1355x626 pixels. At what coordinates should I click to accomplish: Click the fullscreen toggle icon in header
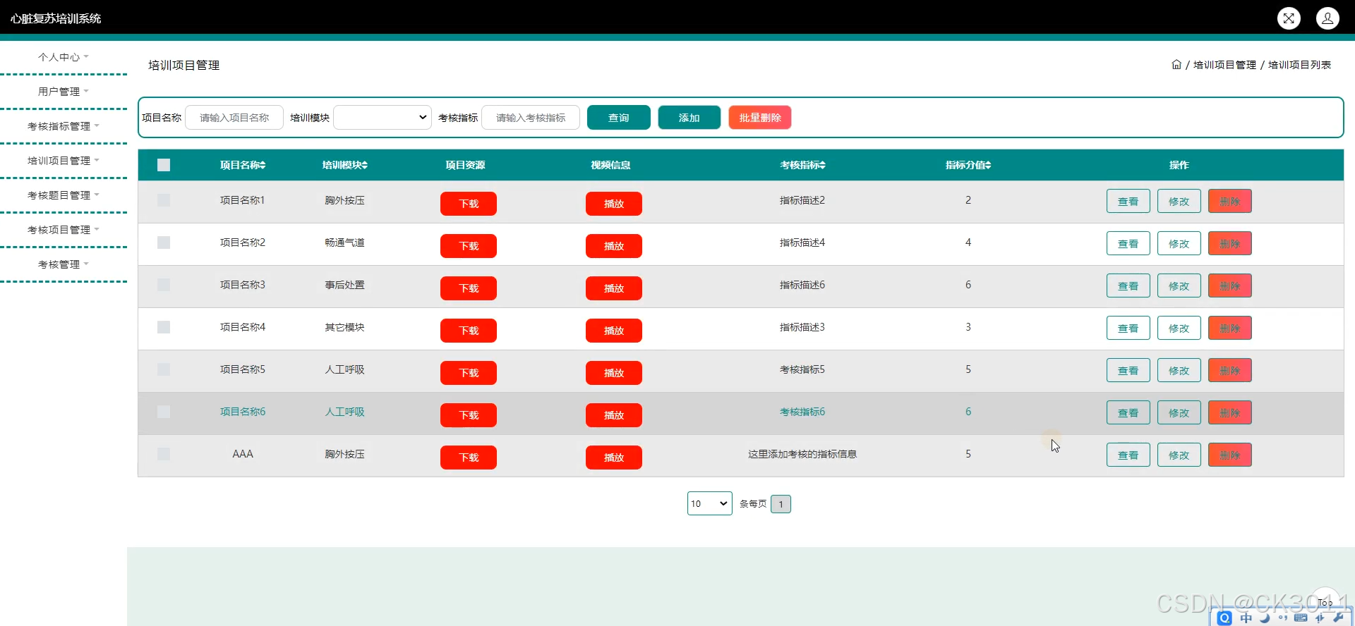point(1289,18)
